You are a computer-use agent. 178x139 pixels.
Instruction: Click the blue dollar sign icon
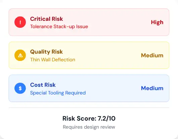click(20, 88)
